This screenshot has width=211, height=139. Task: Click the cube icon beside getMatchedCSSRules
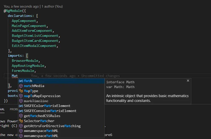[x=21, y=116]
